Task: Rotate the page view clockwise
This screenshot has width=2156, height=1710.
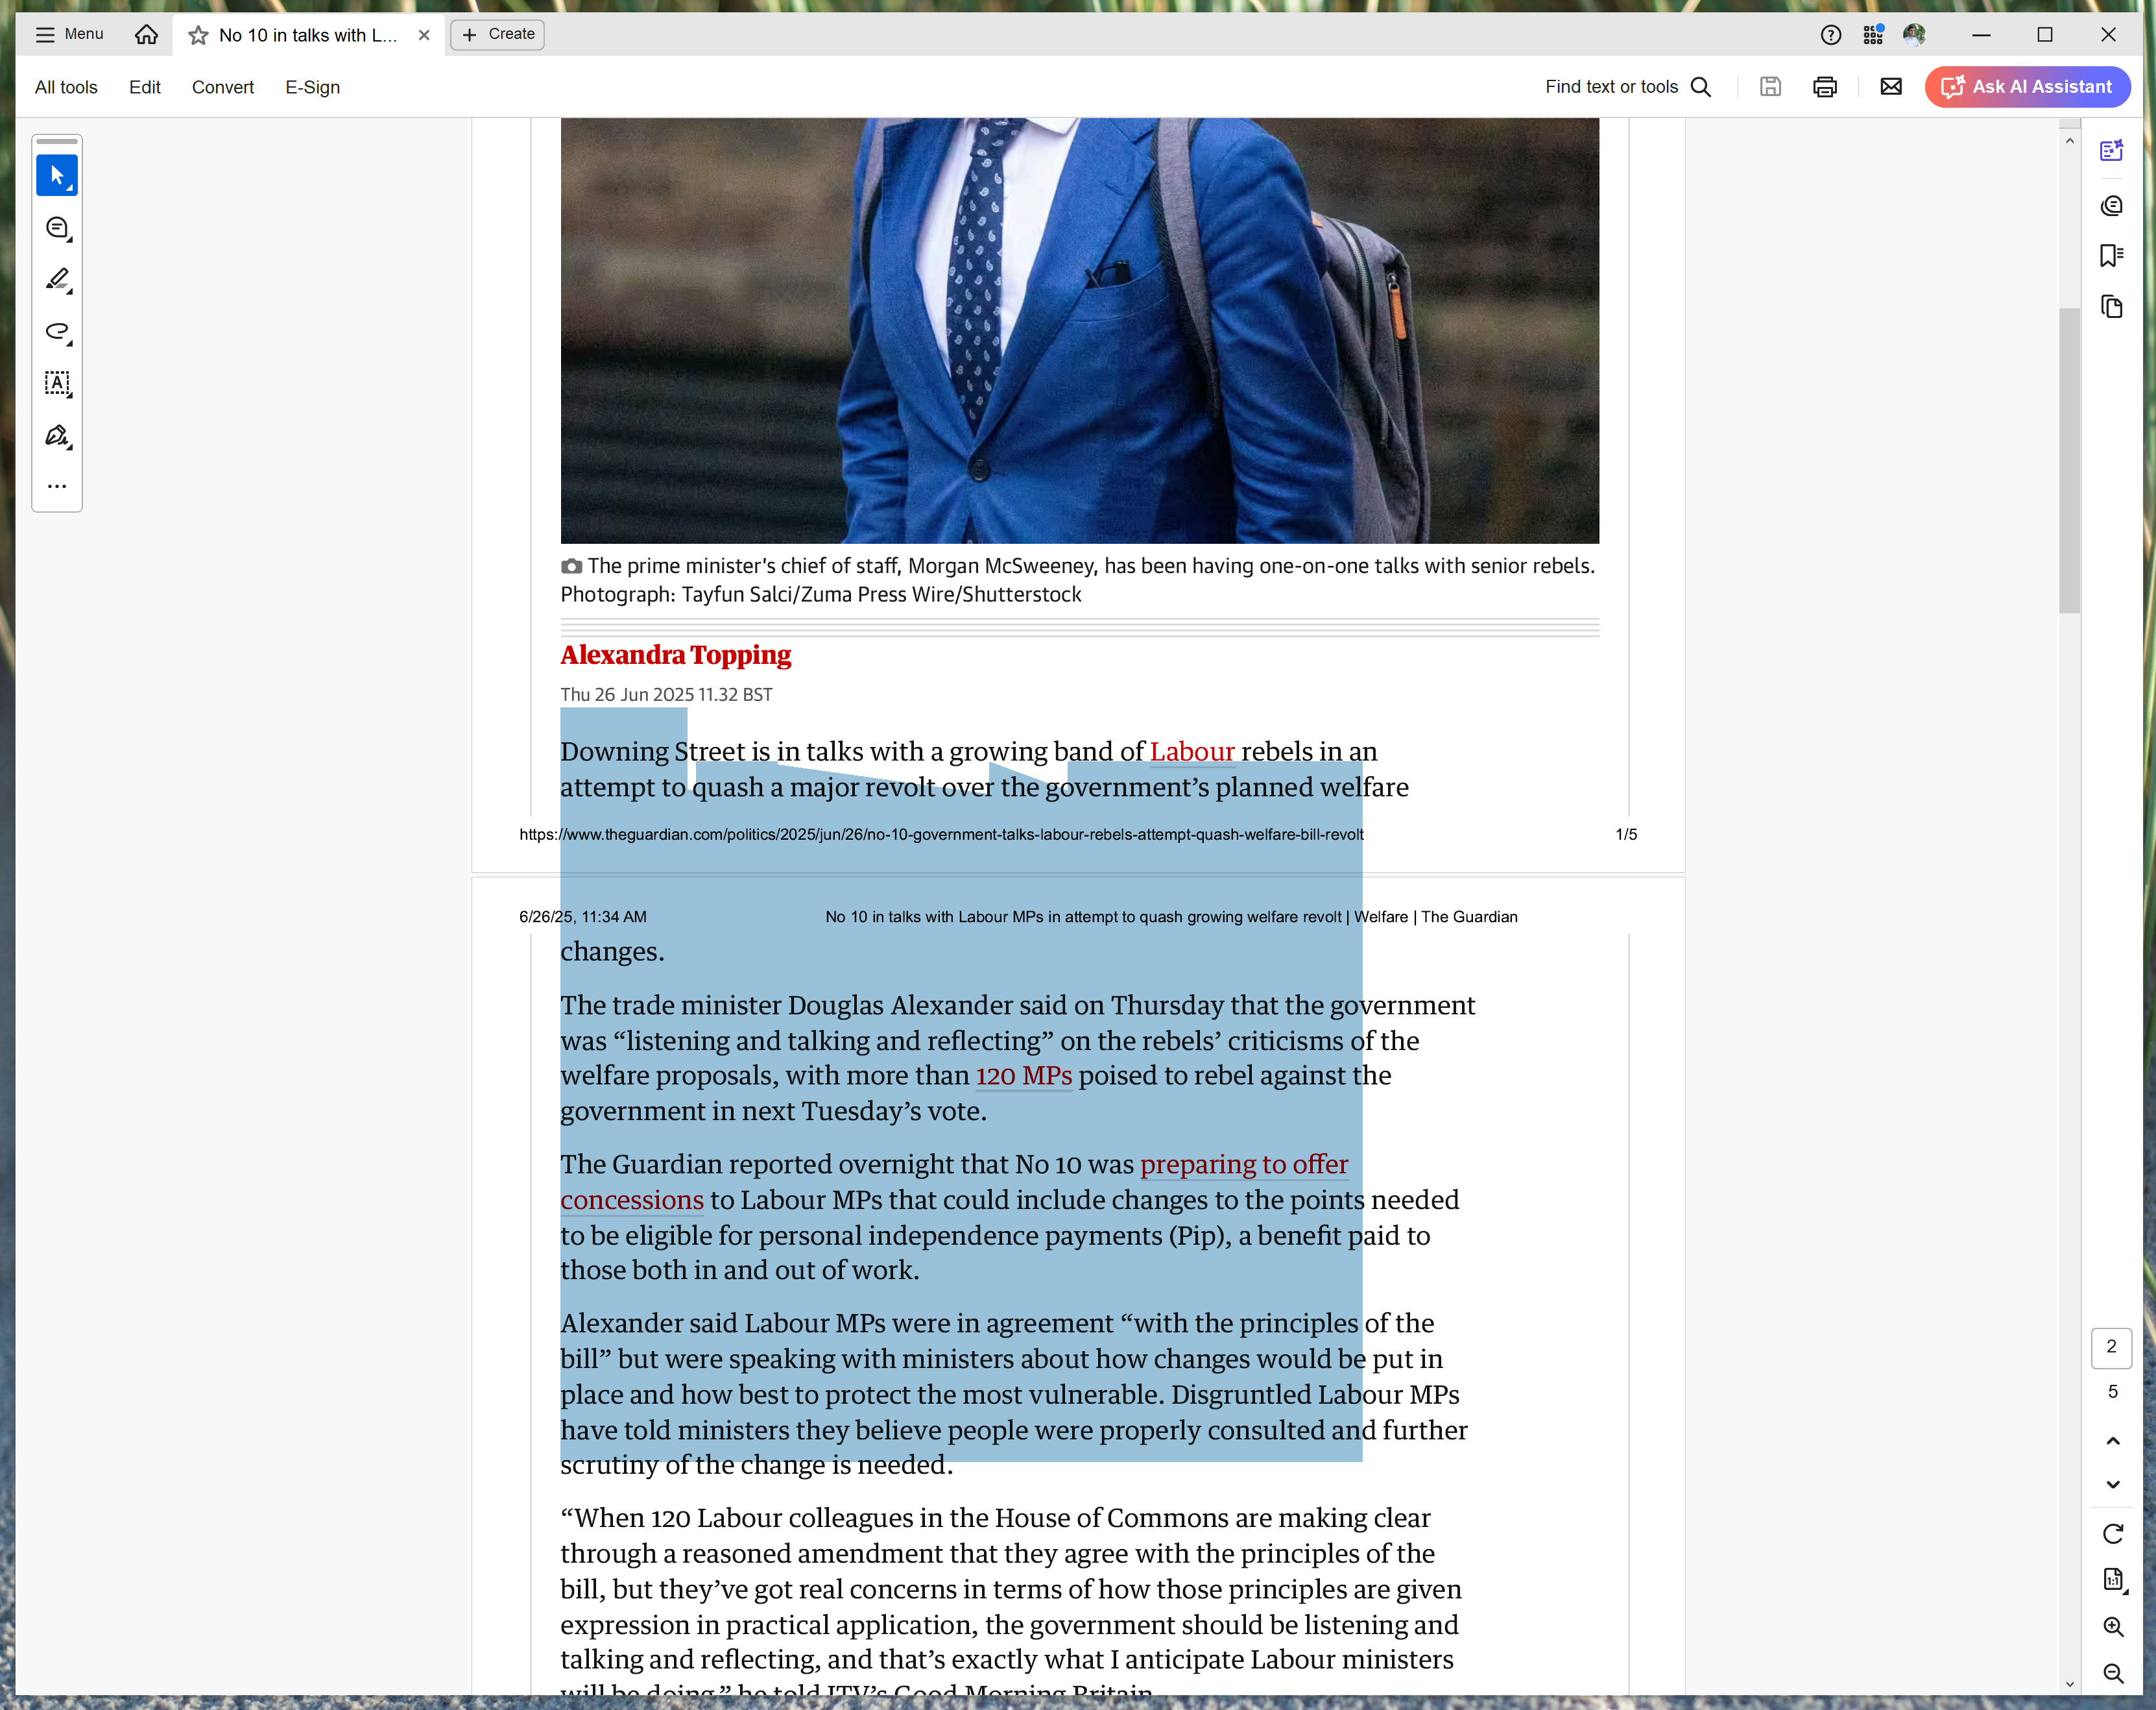Action: pos(2112,1534)
